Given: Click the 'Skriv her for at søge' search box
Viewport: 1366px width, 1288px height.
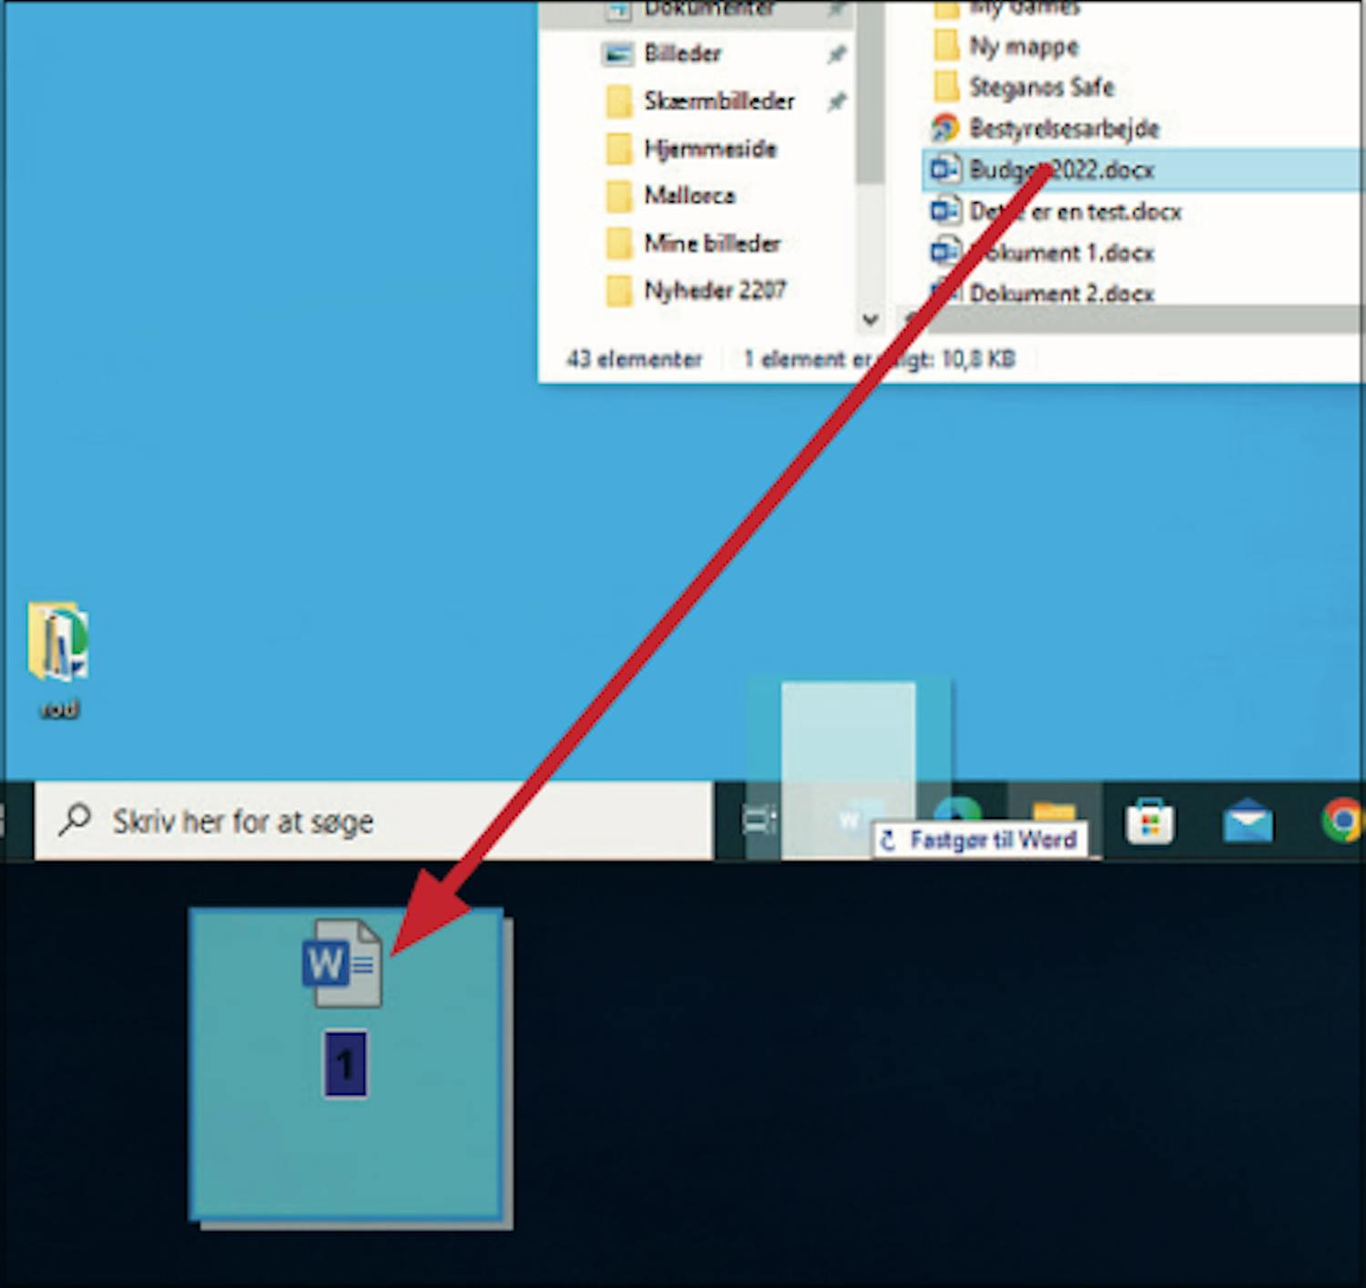Looking at the screenshot, I should (373, 821).
